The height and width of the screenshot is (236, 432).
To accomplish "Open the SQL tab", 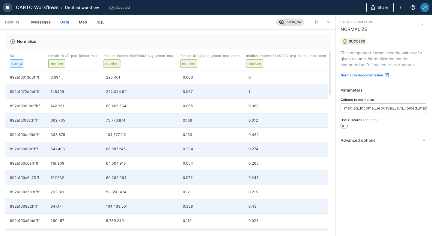I will 100,22.
